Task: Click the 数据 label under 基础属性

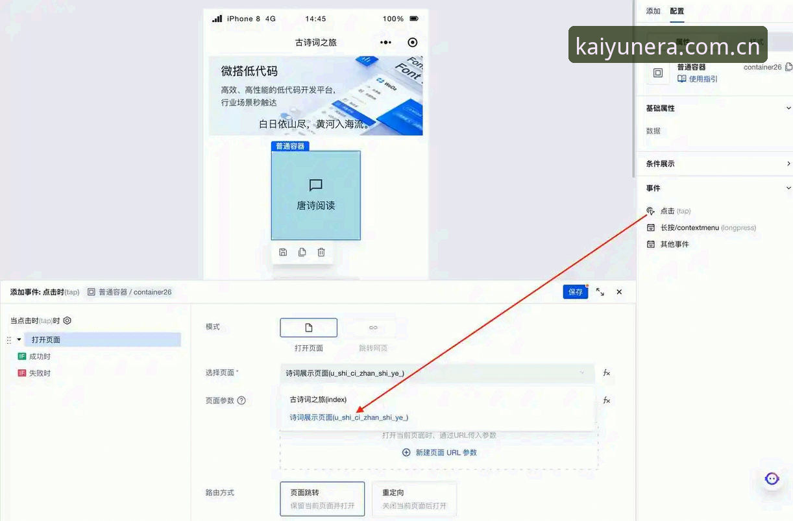Action: point(653,131)
